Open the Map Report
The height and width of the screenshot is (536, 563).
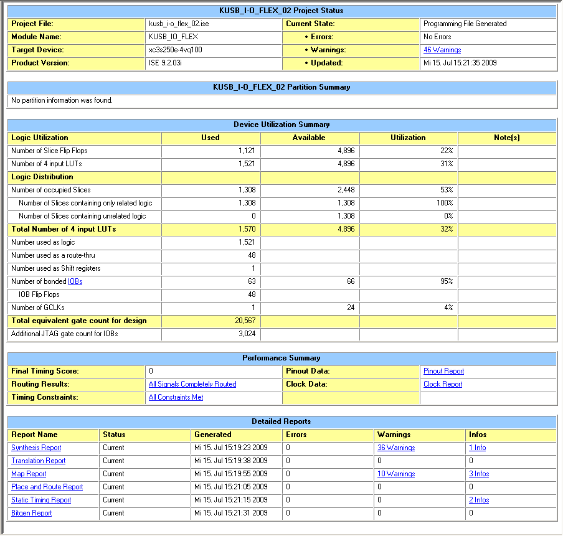click(29, 474)
